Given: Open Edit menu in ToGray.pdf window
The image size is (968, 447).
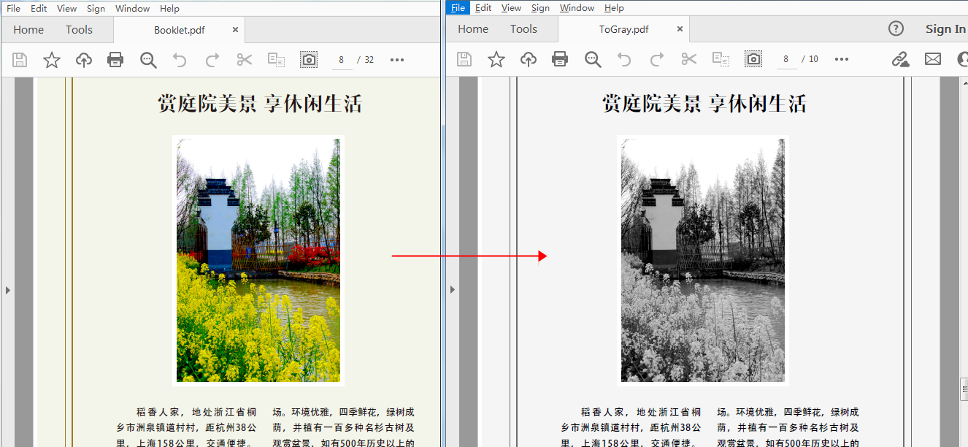Looking at the screenshot, I should [x=483, y=8].
